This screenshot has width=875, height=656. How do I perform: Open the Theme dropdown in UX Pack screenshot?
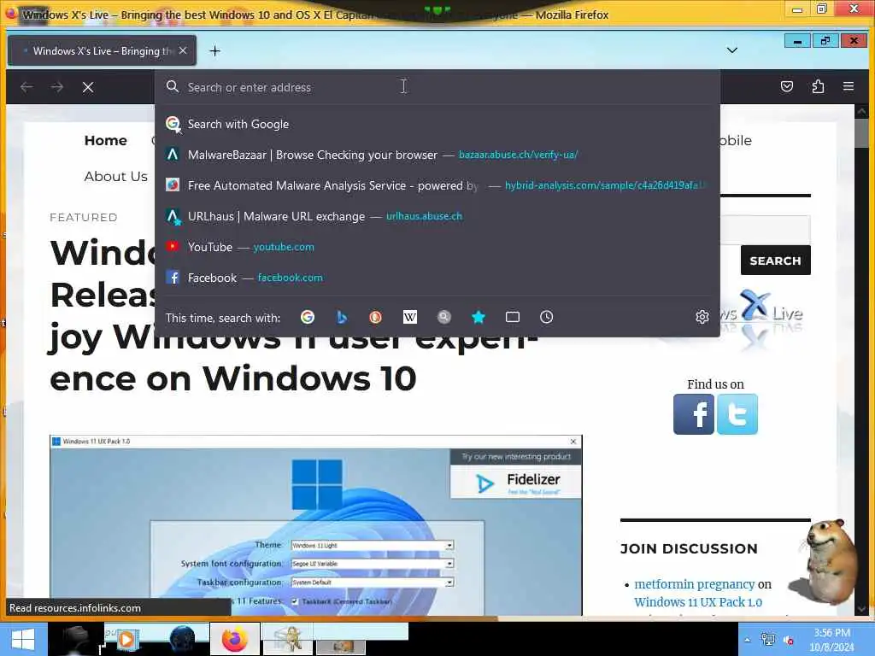(373, 545)
